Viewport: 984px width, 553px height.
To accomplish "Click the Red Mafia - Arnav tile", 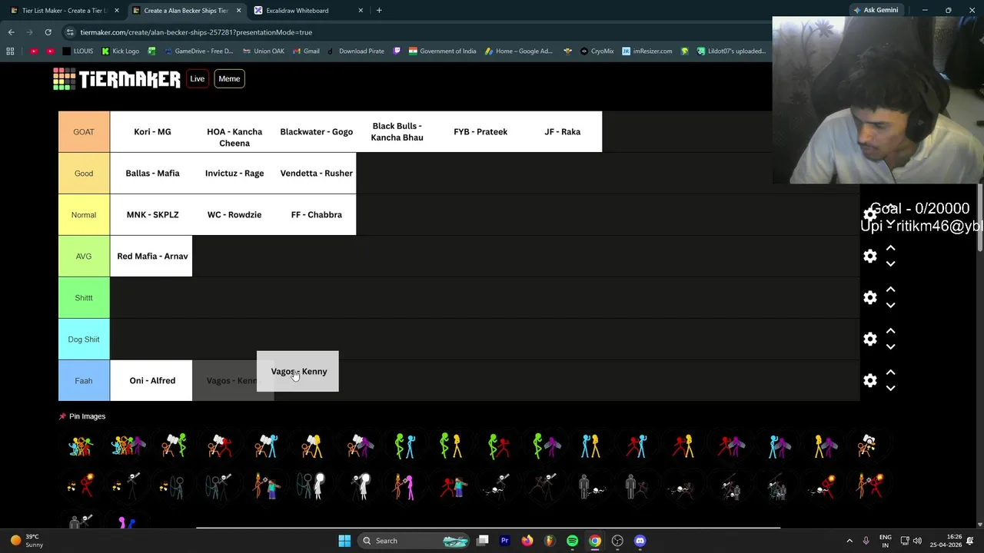I will point(151,256).
